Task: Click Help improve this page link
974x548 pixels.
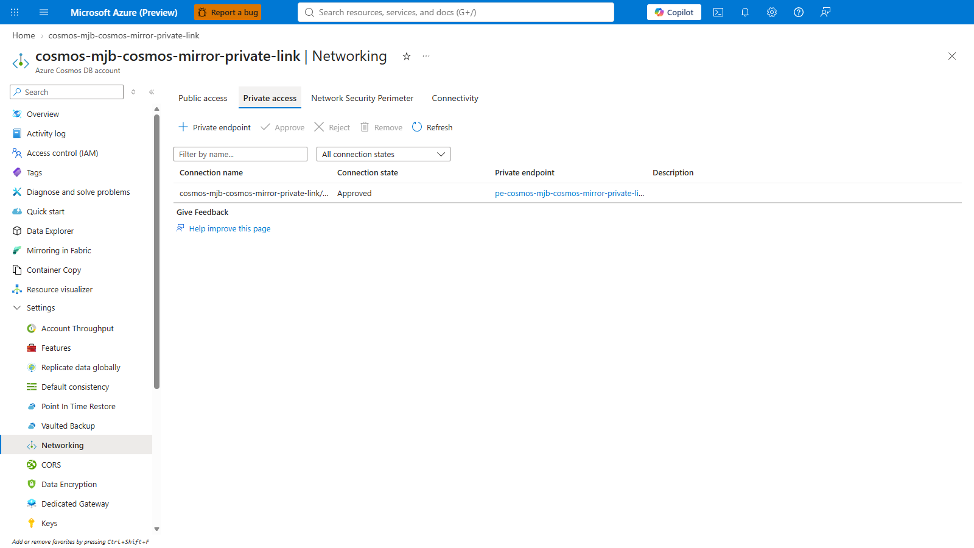Action: [x=229, y=228]
